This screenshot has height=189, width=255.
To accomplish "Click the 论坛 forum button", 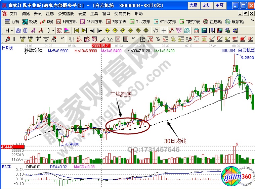I will click(x=206, y=5).
